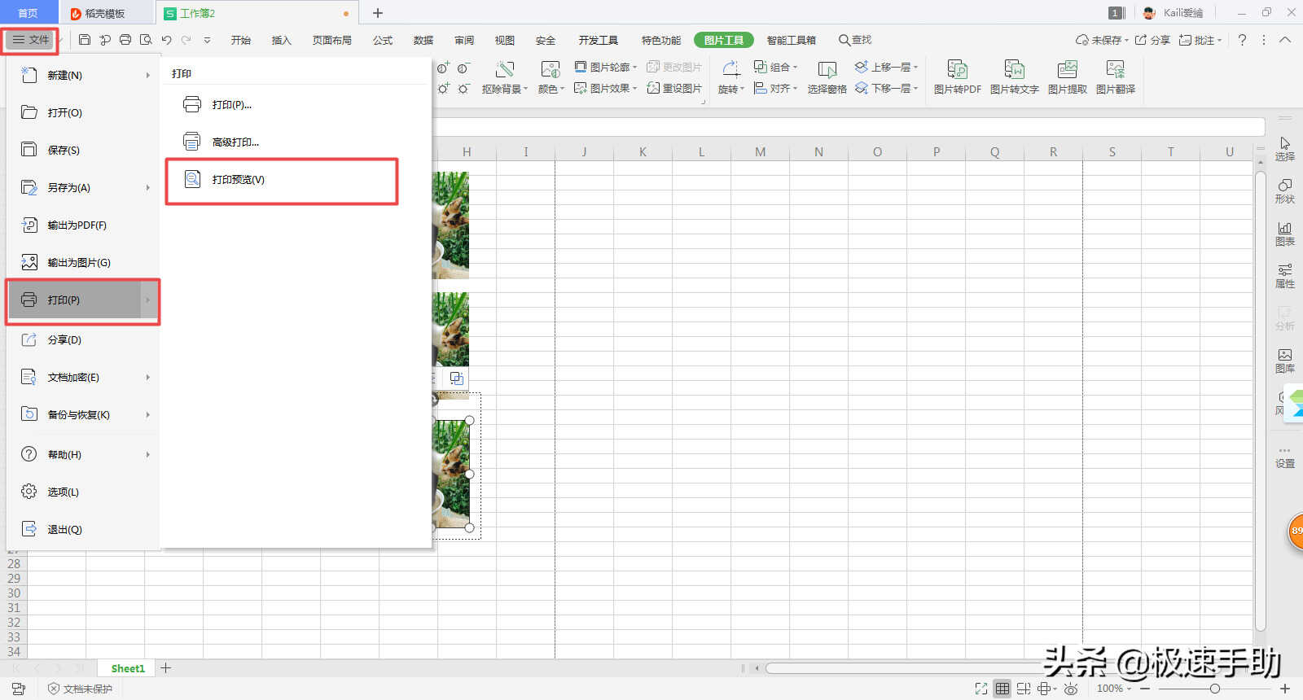Image resolution: width=1303 pixels, height=700 pixels.
Task: Click the 选择 tool in right sidebar
Action: tap(1285, 149)
